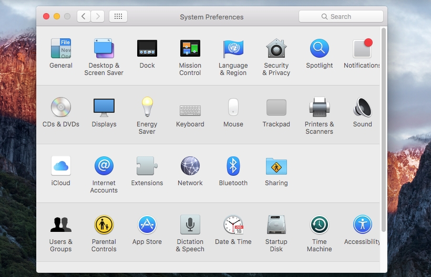Open Time Machine preferences icon
The width and height of the screenshot is (431, 277).
tap(320, 225)
